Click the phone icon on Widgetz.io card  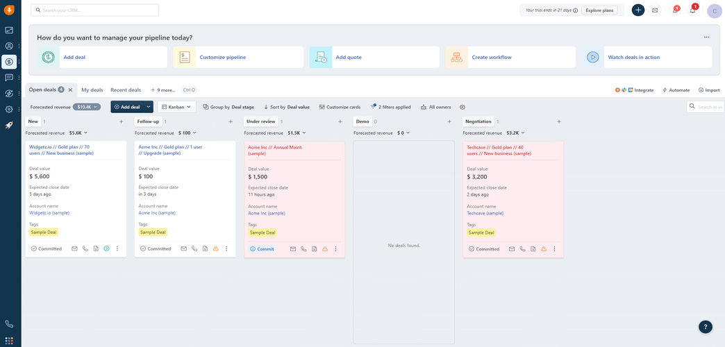[x=85, y=248]
